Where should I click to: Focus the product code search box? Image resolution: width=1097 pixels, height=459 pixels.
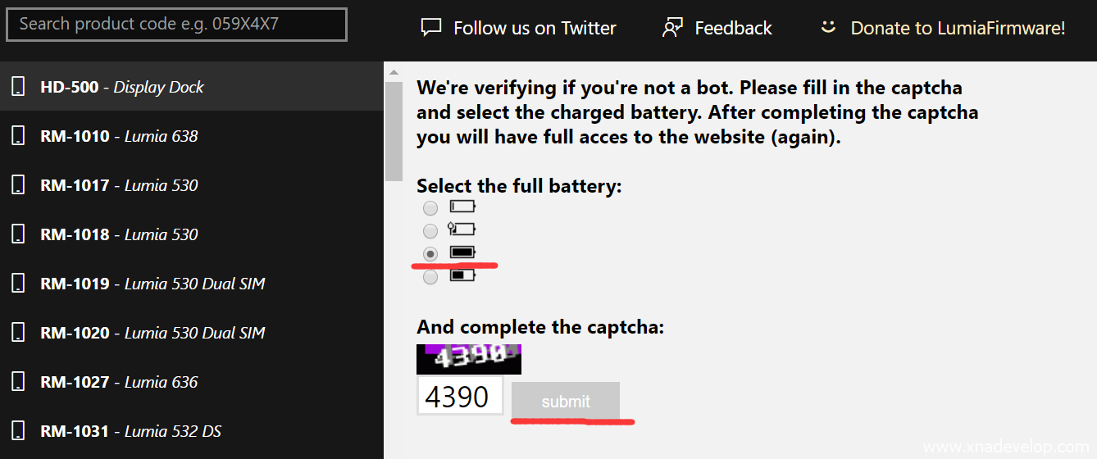coord(176,24)
